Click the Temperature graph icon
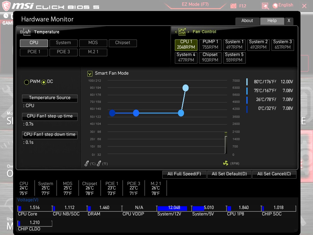This screenshot has width=313, height=235. point(27,32)
